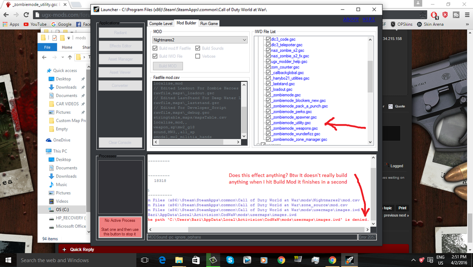
Task: Select Videos folder in Explorer sidebar
Action: pyautogui.click(x=59, y=201)
